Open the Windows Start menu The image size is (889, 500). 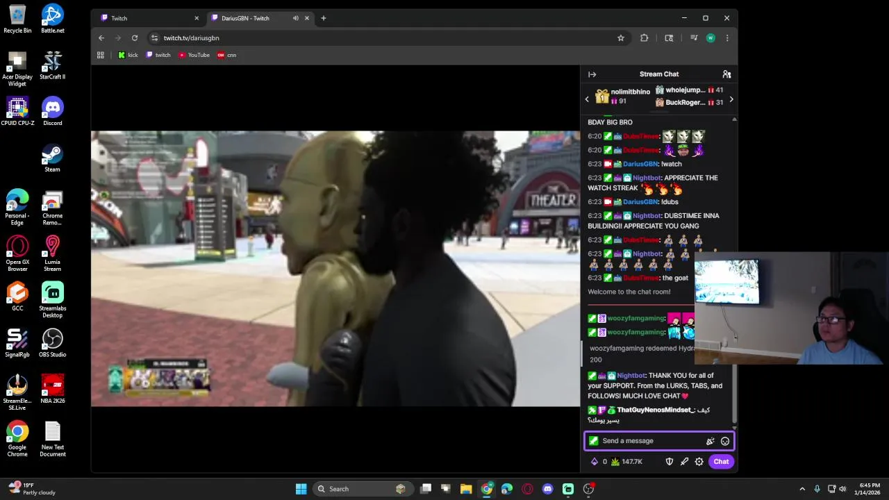[301, 489]
